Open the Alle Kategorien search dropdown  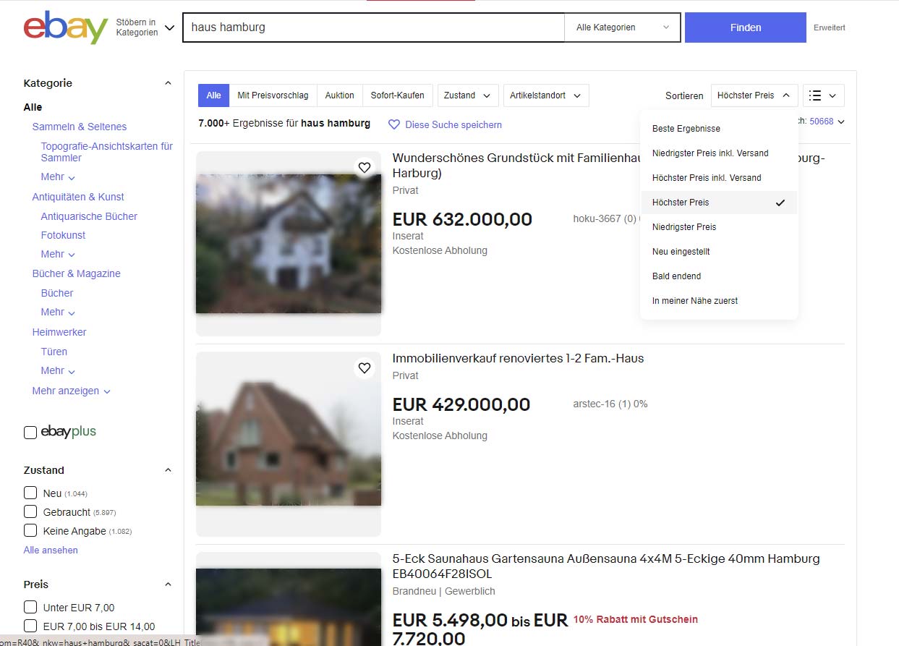[x=623, y=27]
